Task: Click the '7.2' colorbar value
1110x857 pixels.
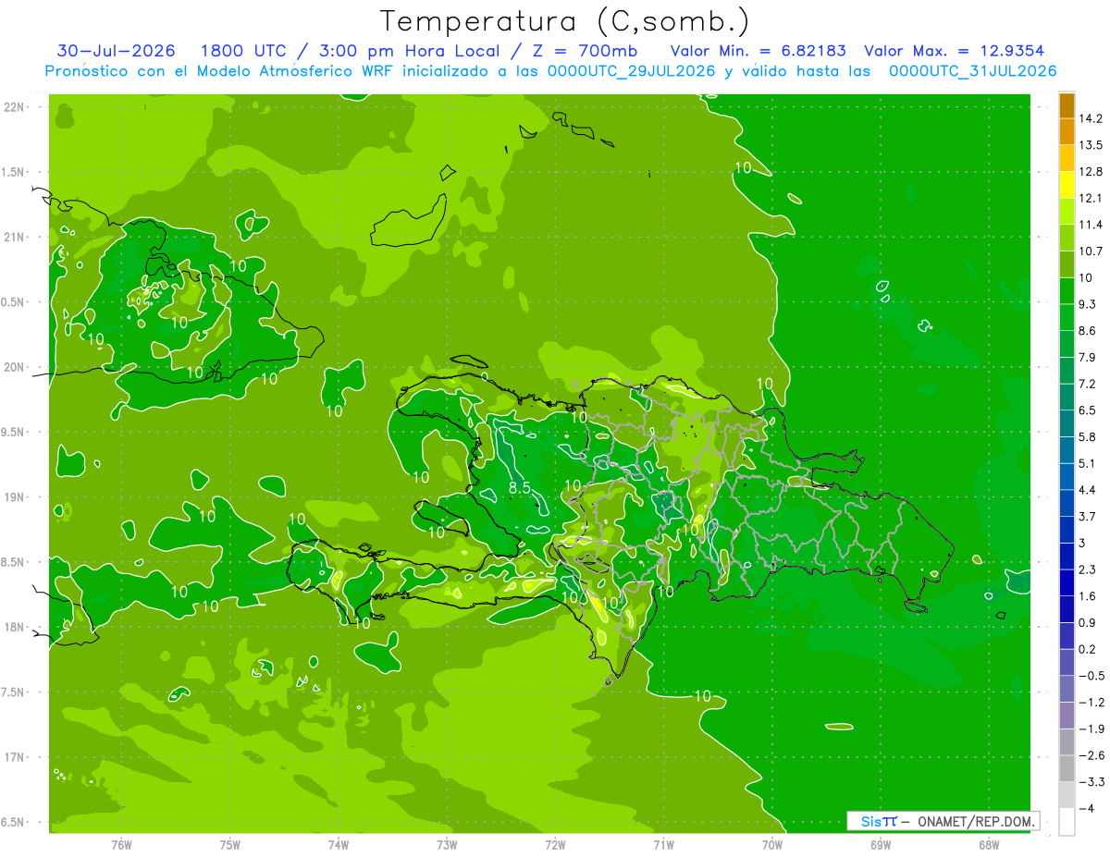Action: click(1088, 384)
